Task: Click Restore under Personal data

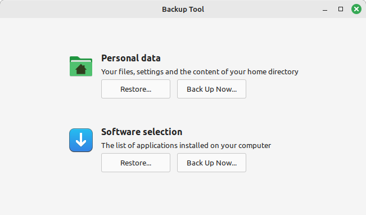Action: (135, 89)
